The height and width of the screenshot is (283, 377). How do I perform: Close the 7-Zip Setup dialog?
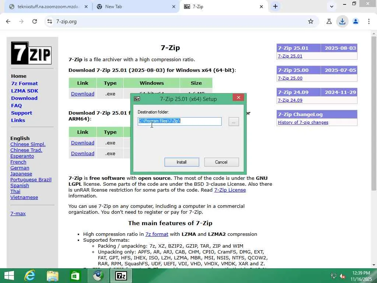click(x=238, y=97)
